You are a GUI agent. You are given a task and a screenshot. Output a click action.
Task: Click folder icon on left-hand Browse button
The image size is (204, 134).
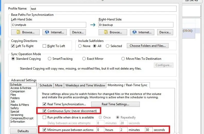(x=18, y=32)
